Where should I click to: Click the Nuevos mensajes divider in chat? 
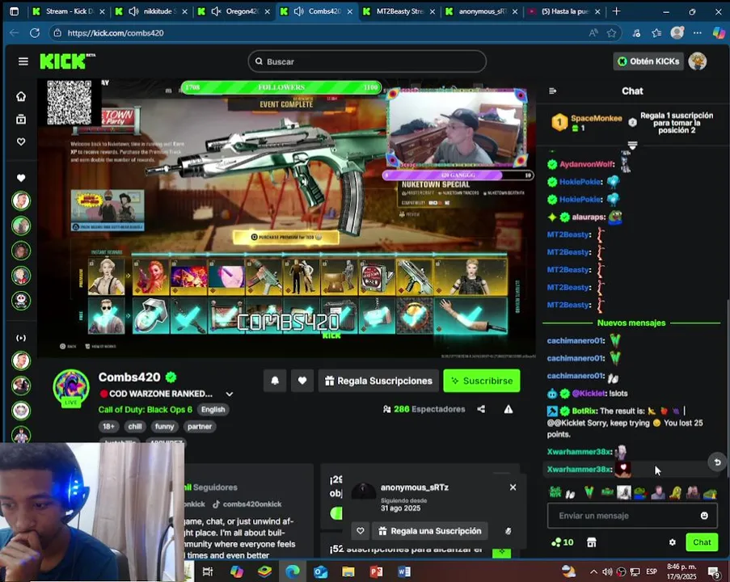pos(631,323)
